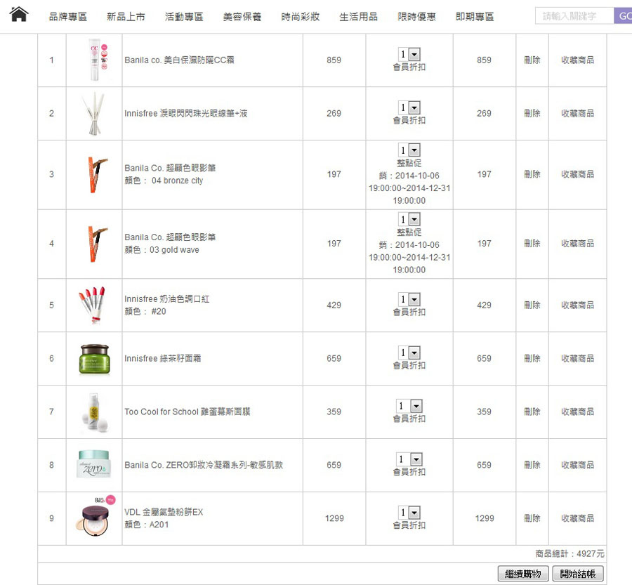Click the 繼續購物 button

523,573
